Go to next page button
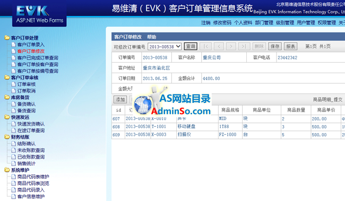345x201 pixels. [231, 46]
